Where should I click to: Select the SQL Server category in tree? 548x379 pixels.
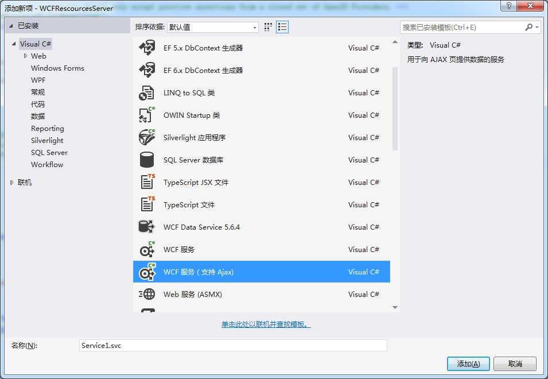pos(49,152)
